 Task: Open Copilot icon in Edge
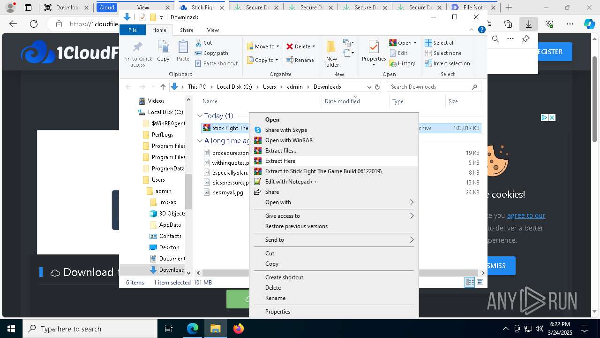(589, 24)
